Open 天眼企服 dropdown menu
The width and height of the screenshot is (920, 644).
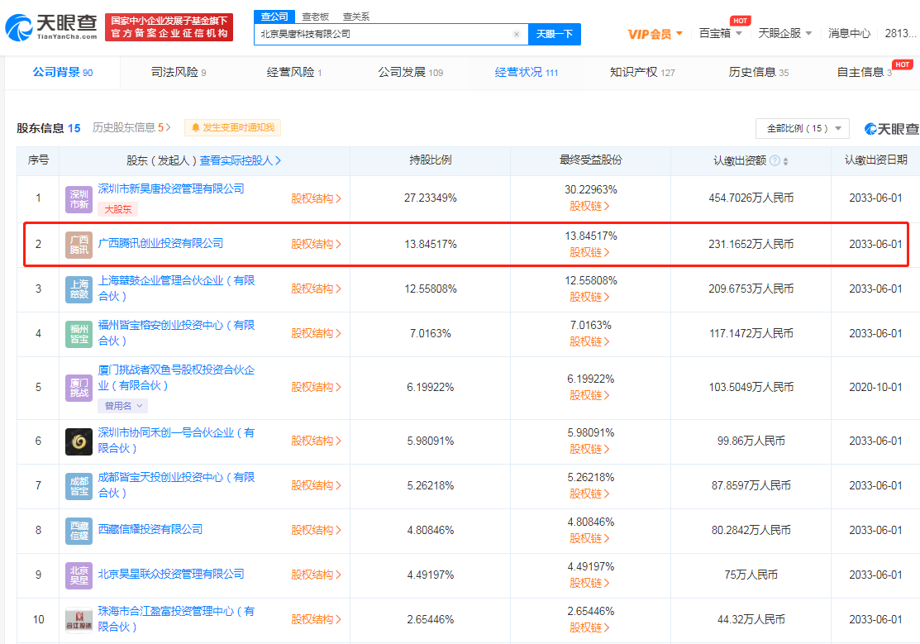coord(785,34)
